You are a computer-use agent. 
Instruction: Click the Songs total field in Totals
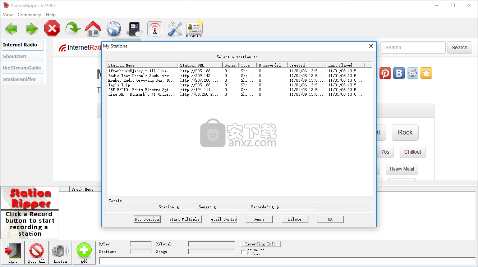click(x=230, y=207)
